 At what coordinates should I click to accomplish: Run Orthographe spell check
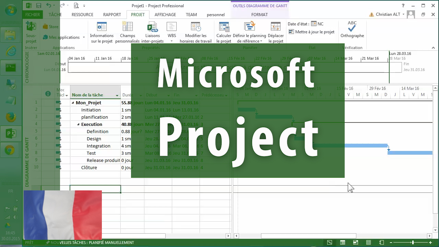click(x=352, y=30)
